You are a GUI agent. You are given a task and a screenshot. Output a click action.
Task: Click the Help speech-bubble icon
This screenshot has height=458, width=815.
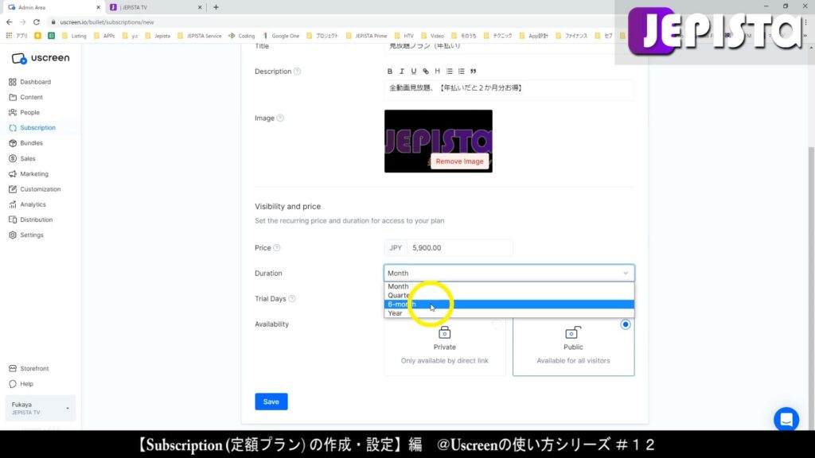click(13, 384)
